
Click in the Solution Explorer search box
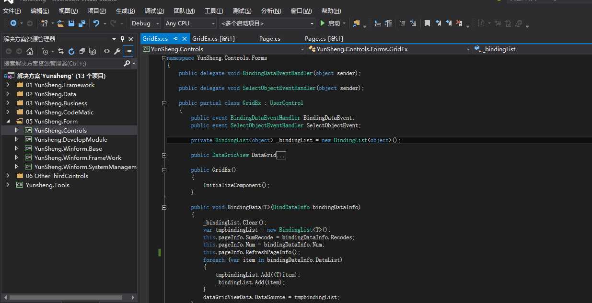(x=62, y=63)
